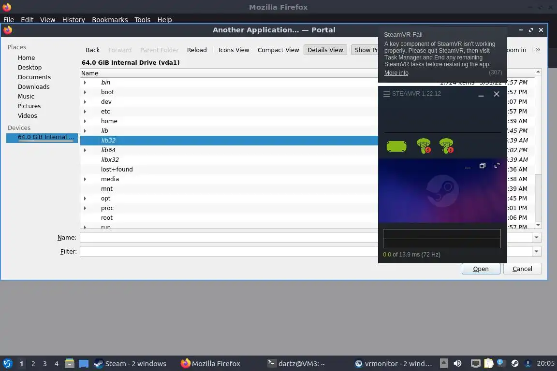
Task: Click the restore-window icon on the Steam preview
Action: (482, 165)
